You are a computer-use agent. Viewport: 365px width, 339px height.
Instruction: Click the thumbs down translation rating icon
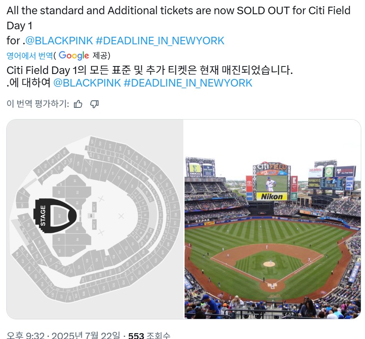[94, 104]
